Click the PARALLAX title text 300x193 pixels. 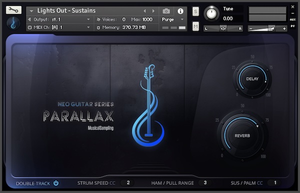click(x=78, y=116)
